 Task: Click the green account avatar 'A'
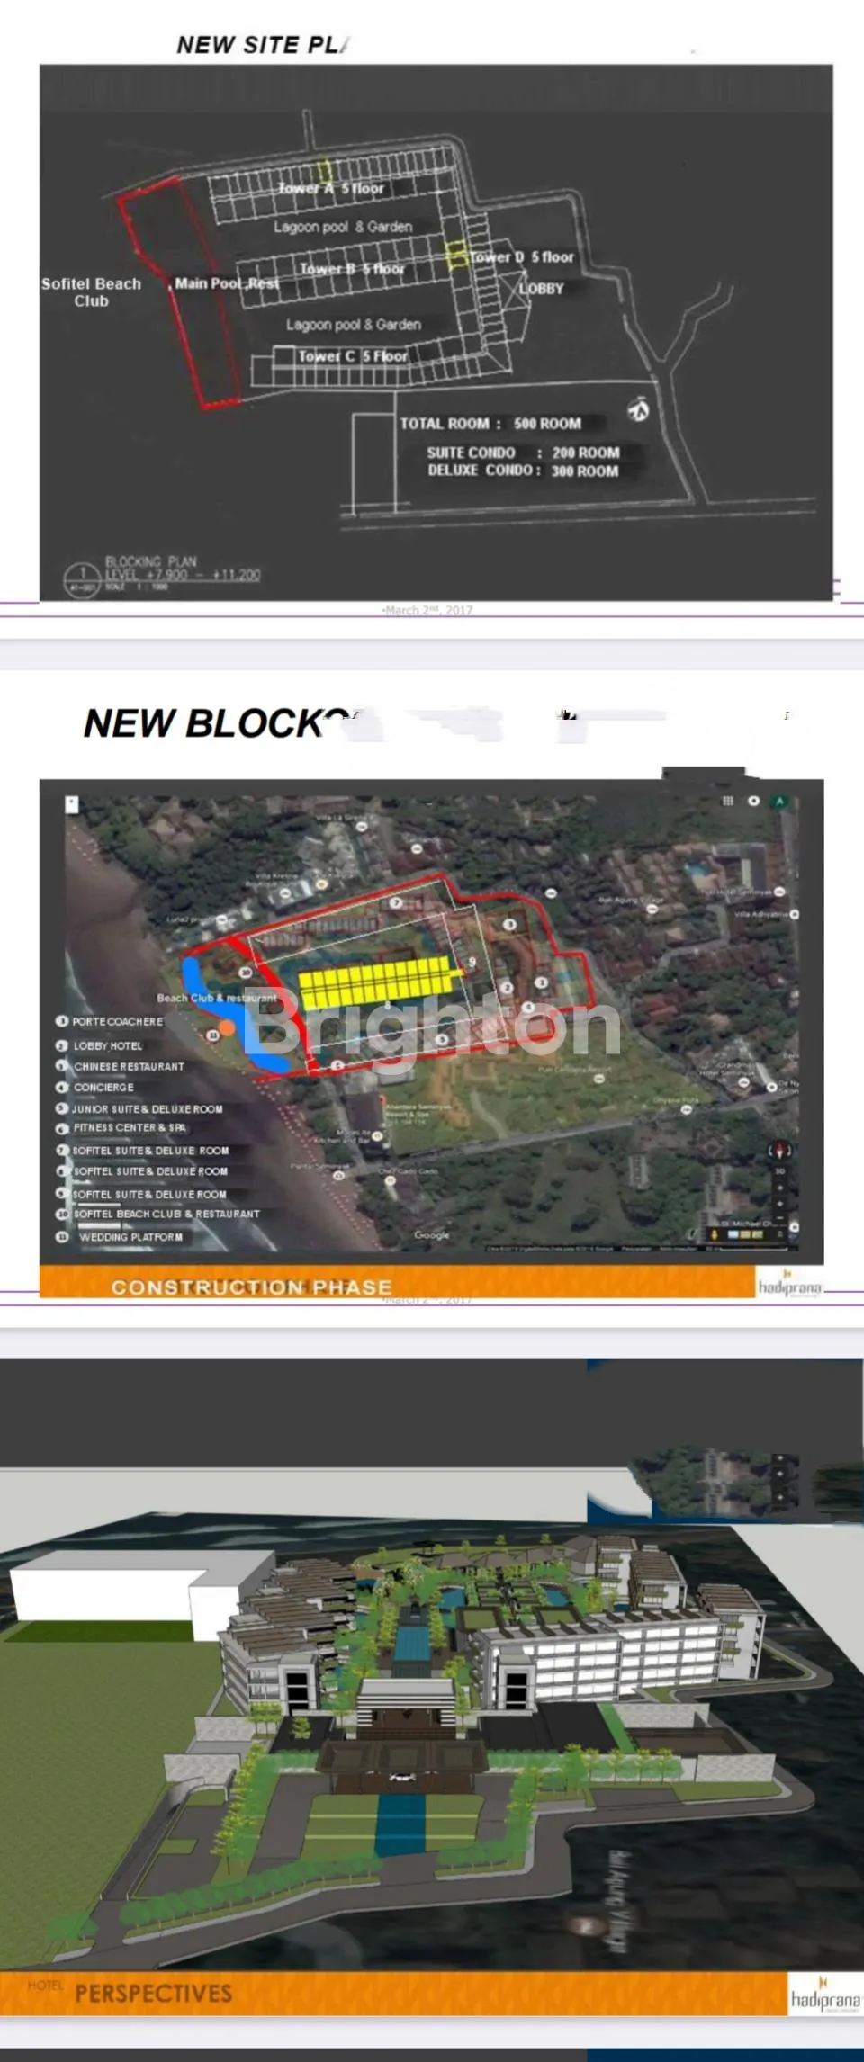(x=780, y=801)
